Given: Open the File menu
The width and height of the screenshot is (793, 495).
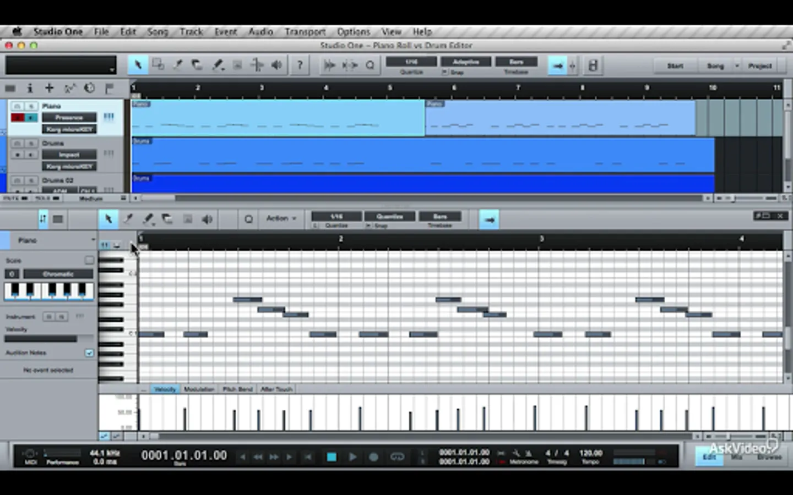Looking at the screenshot, I should click(x=101, y=32).
